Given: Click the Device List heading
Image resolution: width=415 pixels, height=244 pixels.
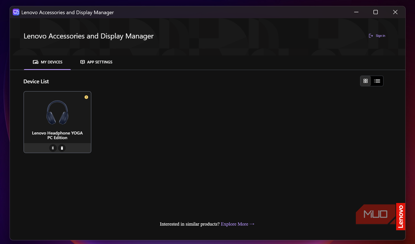Looking at the screenshot, I should pos(36,81).
